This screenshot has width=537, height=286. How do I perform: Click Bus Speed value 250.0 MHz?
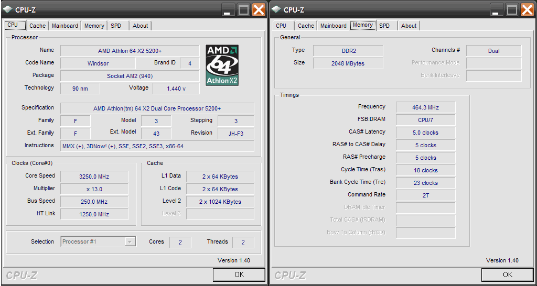coord(94,202)
